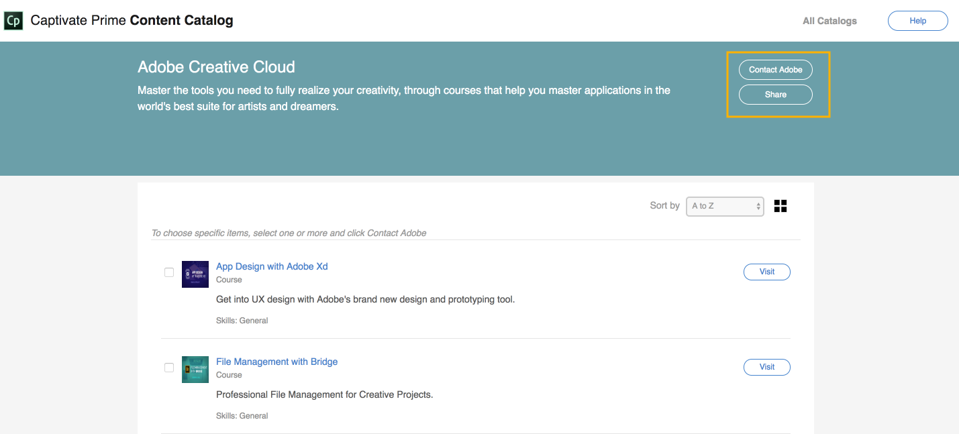Open App Design with Adobe Xd thumbnail

195,274
